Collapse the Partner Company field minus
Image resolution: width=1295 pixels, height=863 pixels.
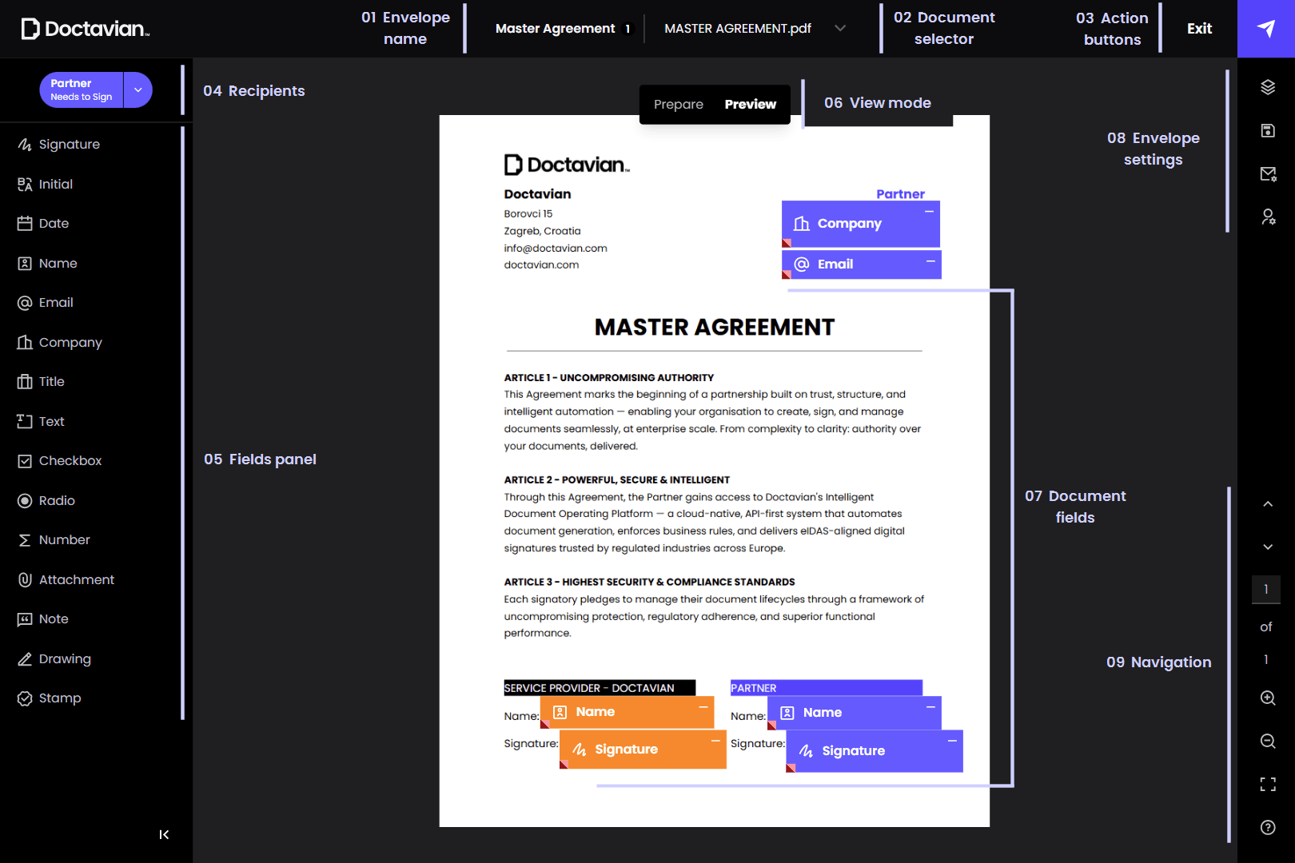[x=929, y=212]
